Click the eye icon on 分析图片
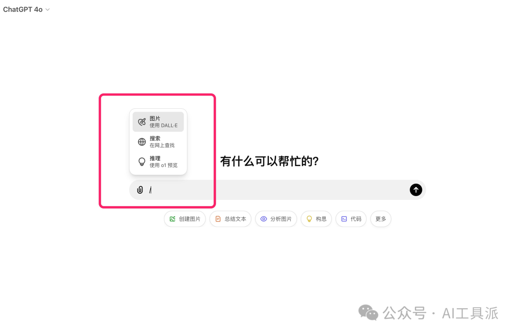Image resolution: width=515 pixels, height=334 pixels. tap(263, 219)
